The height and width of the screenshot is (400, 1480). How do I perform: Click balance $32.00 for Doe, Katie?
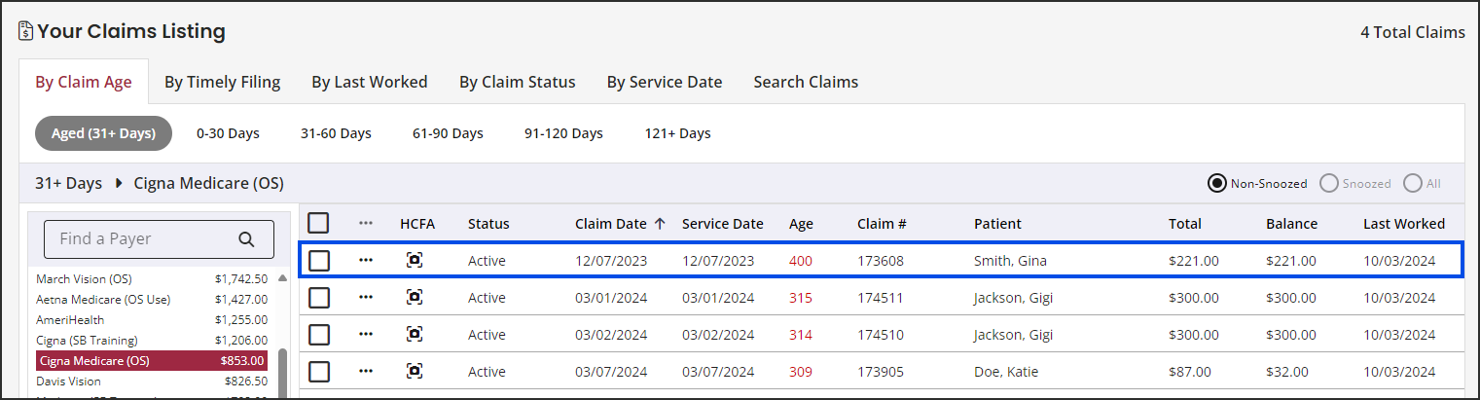tap(1287, 372)
